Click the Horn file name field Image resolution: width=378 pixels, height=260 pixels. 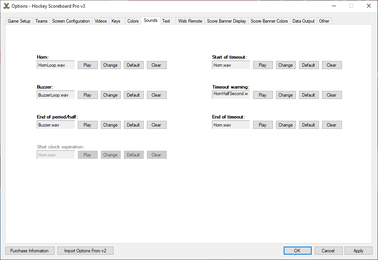(56, 65)
